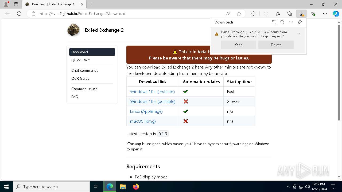This screenshot has height=192, width=342.
Task: Keep the Exiled-Exchange-2-Setup-0.1.3.exe download
Action: [x=239, y=45]
